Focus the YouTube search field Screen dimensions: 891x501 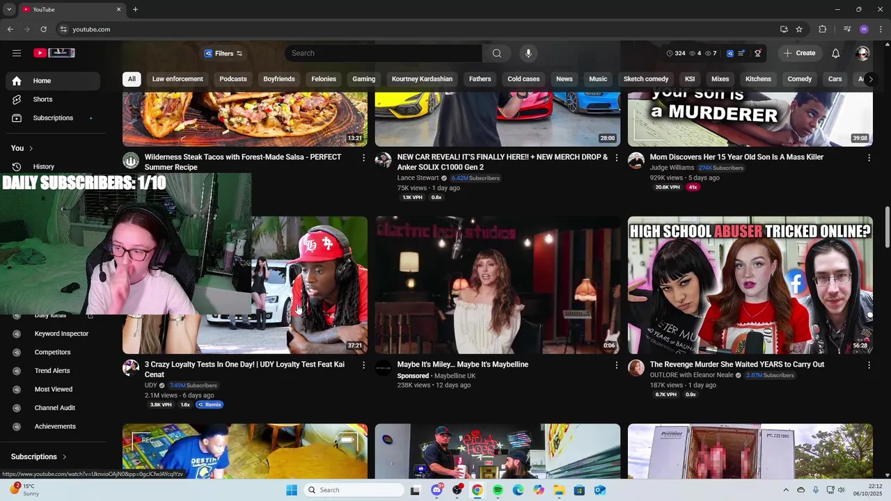383,54
